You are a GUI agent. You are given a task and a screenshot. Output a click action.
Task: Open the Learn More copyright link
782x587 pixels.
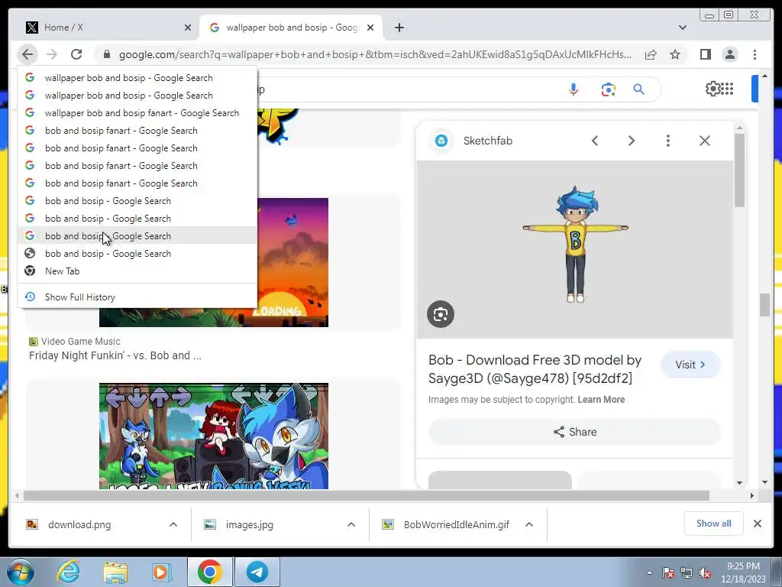point(601,399)
